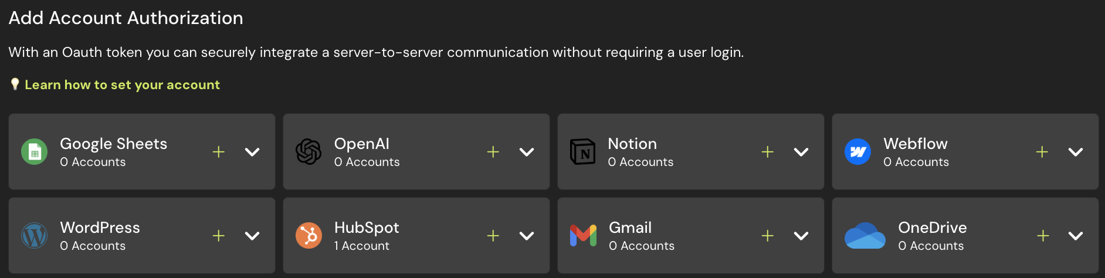Add a new Google Sheets account
The height and width of the screenshot is (278, 1105).
tap(219, 152)
